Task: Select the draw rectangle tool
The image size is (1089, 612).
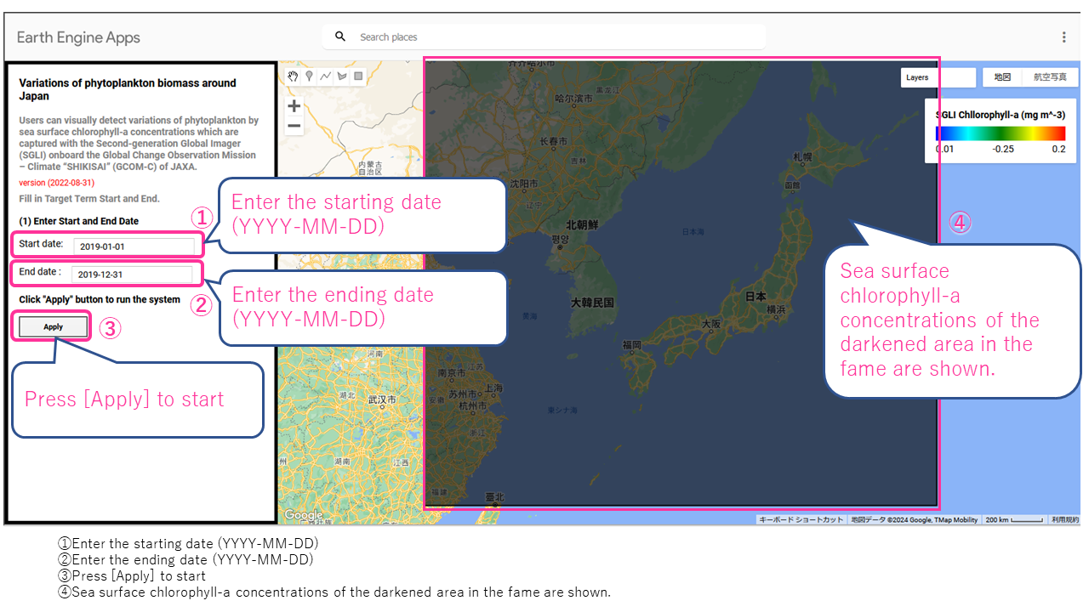Action: coord(358,76)
